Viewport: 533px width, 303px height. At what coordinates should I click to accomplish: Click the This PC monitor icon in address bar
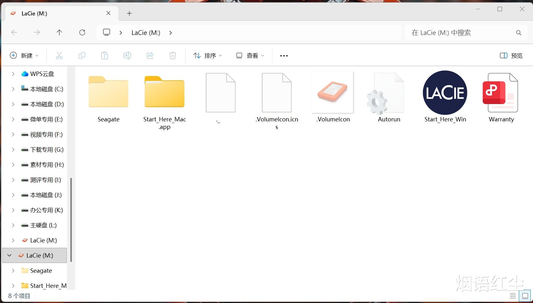coord(107,32)
